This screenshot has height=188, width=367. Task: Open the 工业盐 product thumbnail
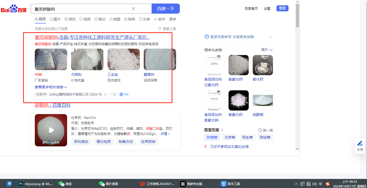pos(124,60)
